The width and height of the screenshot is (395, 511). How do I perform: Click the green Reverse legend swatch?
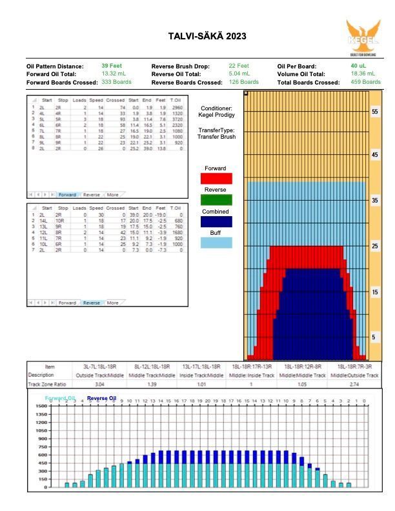[216, 200]
